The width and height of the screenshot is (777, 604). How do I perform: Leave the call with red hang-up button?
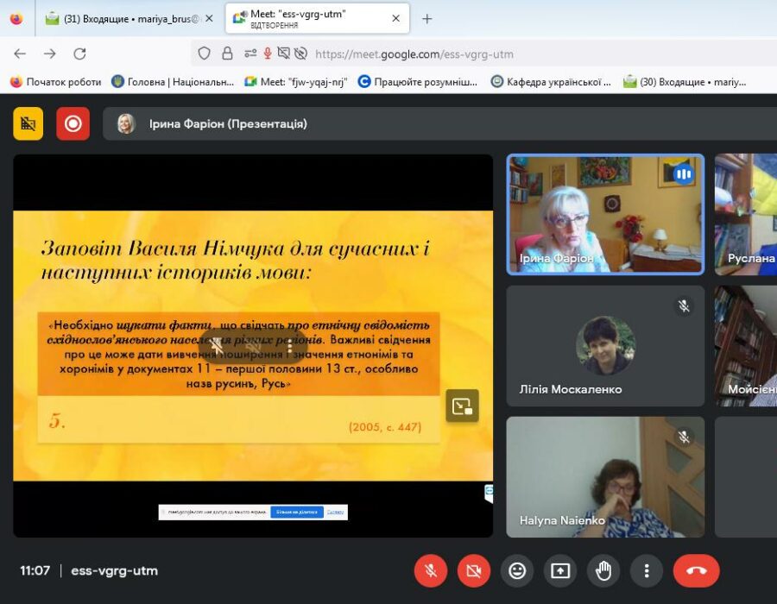(x=696, y=570)
